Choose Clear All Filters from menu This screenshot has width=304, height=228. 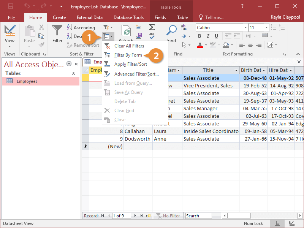[x=129, y=46]
